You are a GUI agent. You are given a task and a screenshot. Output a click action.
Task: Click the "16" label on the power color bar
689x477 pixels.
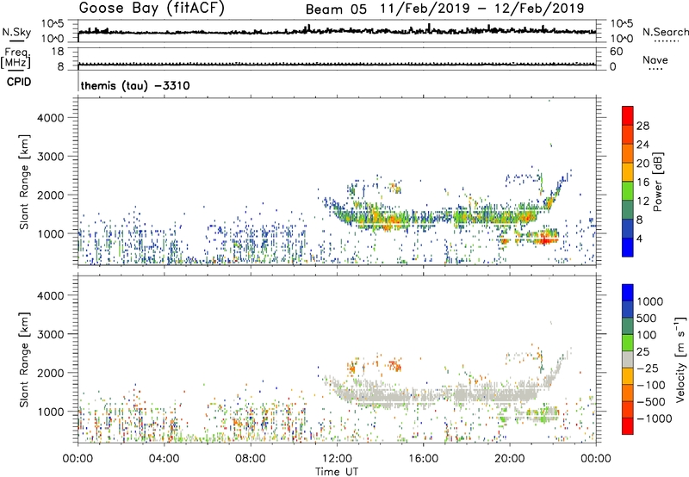[642, 183]
